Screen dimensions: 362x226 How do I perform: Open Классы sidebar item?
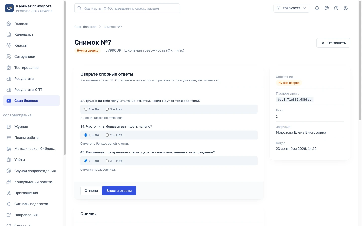click(x=31, y=45)
